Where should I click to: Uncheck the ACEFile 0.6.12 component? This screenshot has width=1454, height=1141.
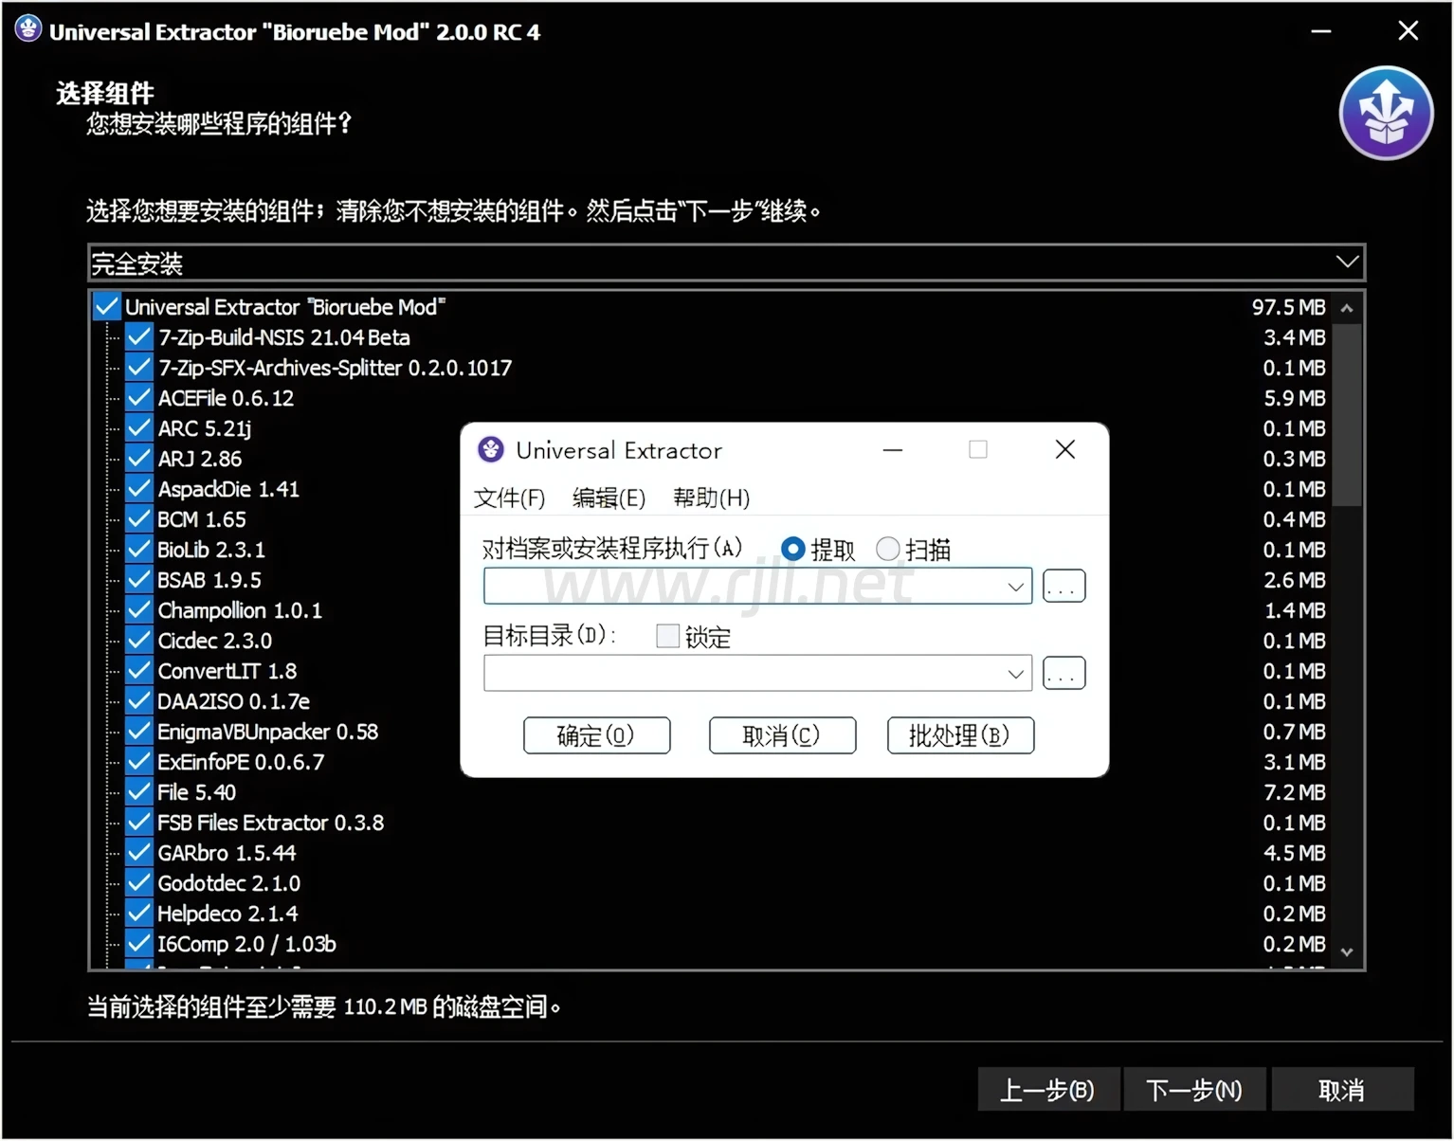[x=139, y=398]
